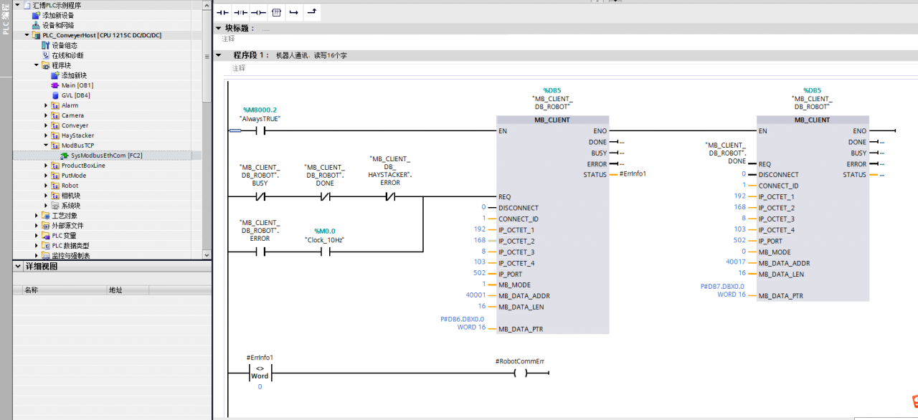918x420 pixels.
Task: Insert a normally open contact
Action: click(x=222, y=12)
